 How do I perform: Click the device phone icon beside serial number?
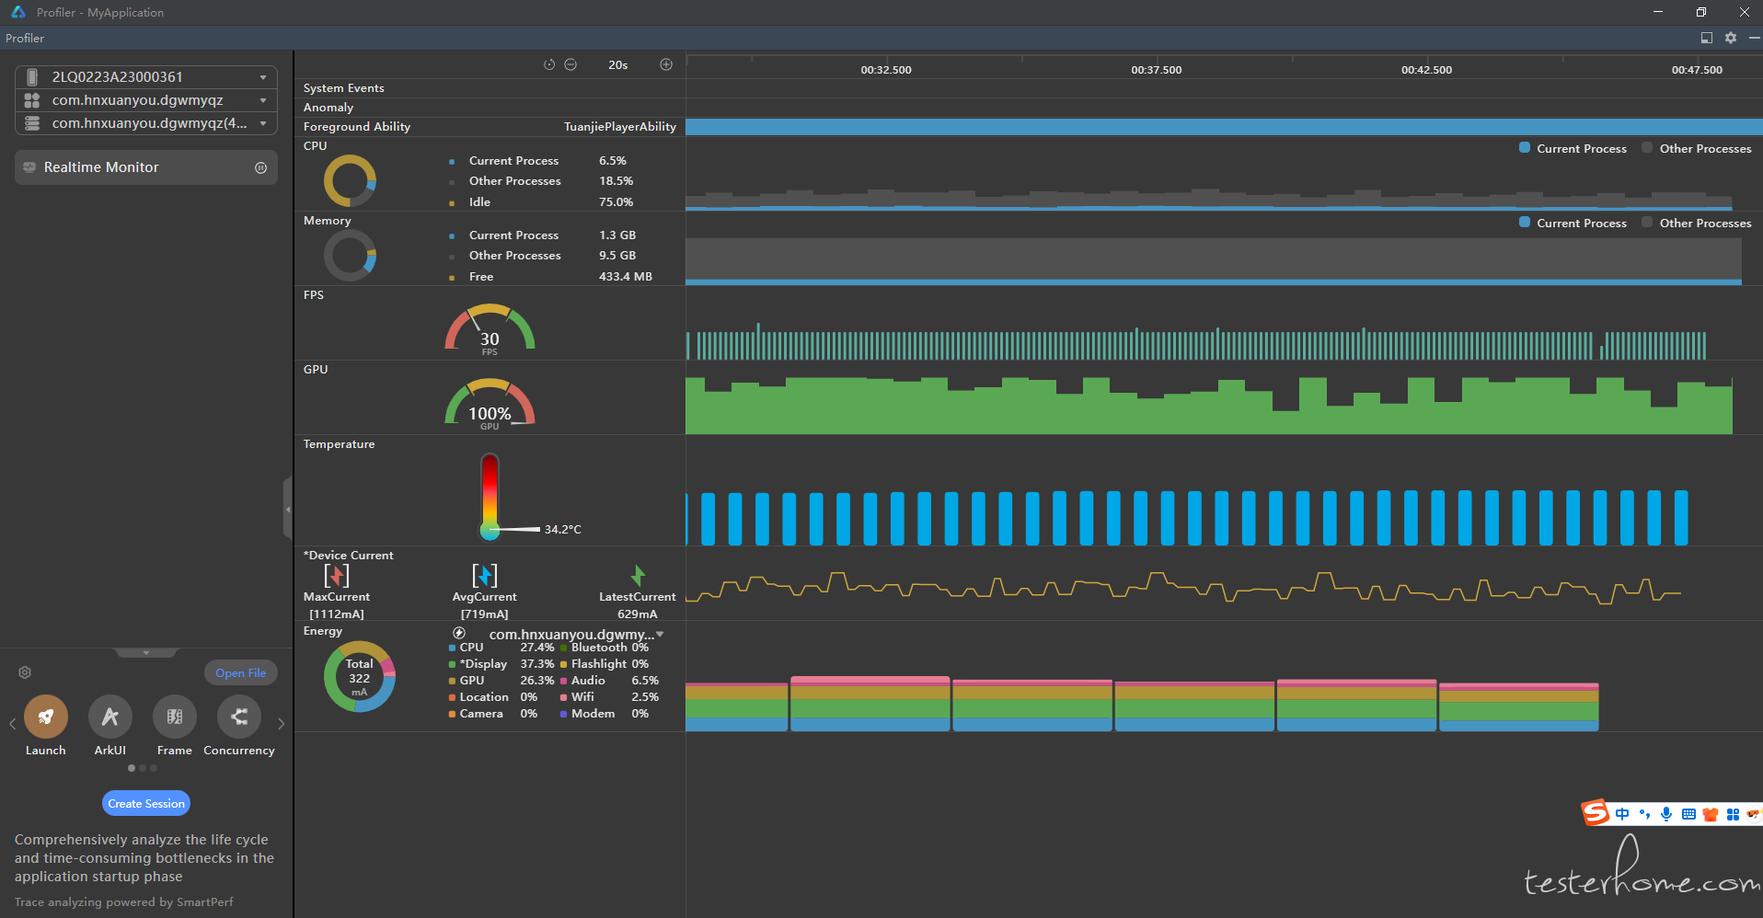[x=32, y=76]
